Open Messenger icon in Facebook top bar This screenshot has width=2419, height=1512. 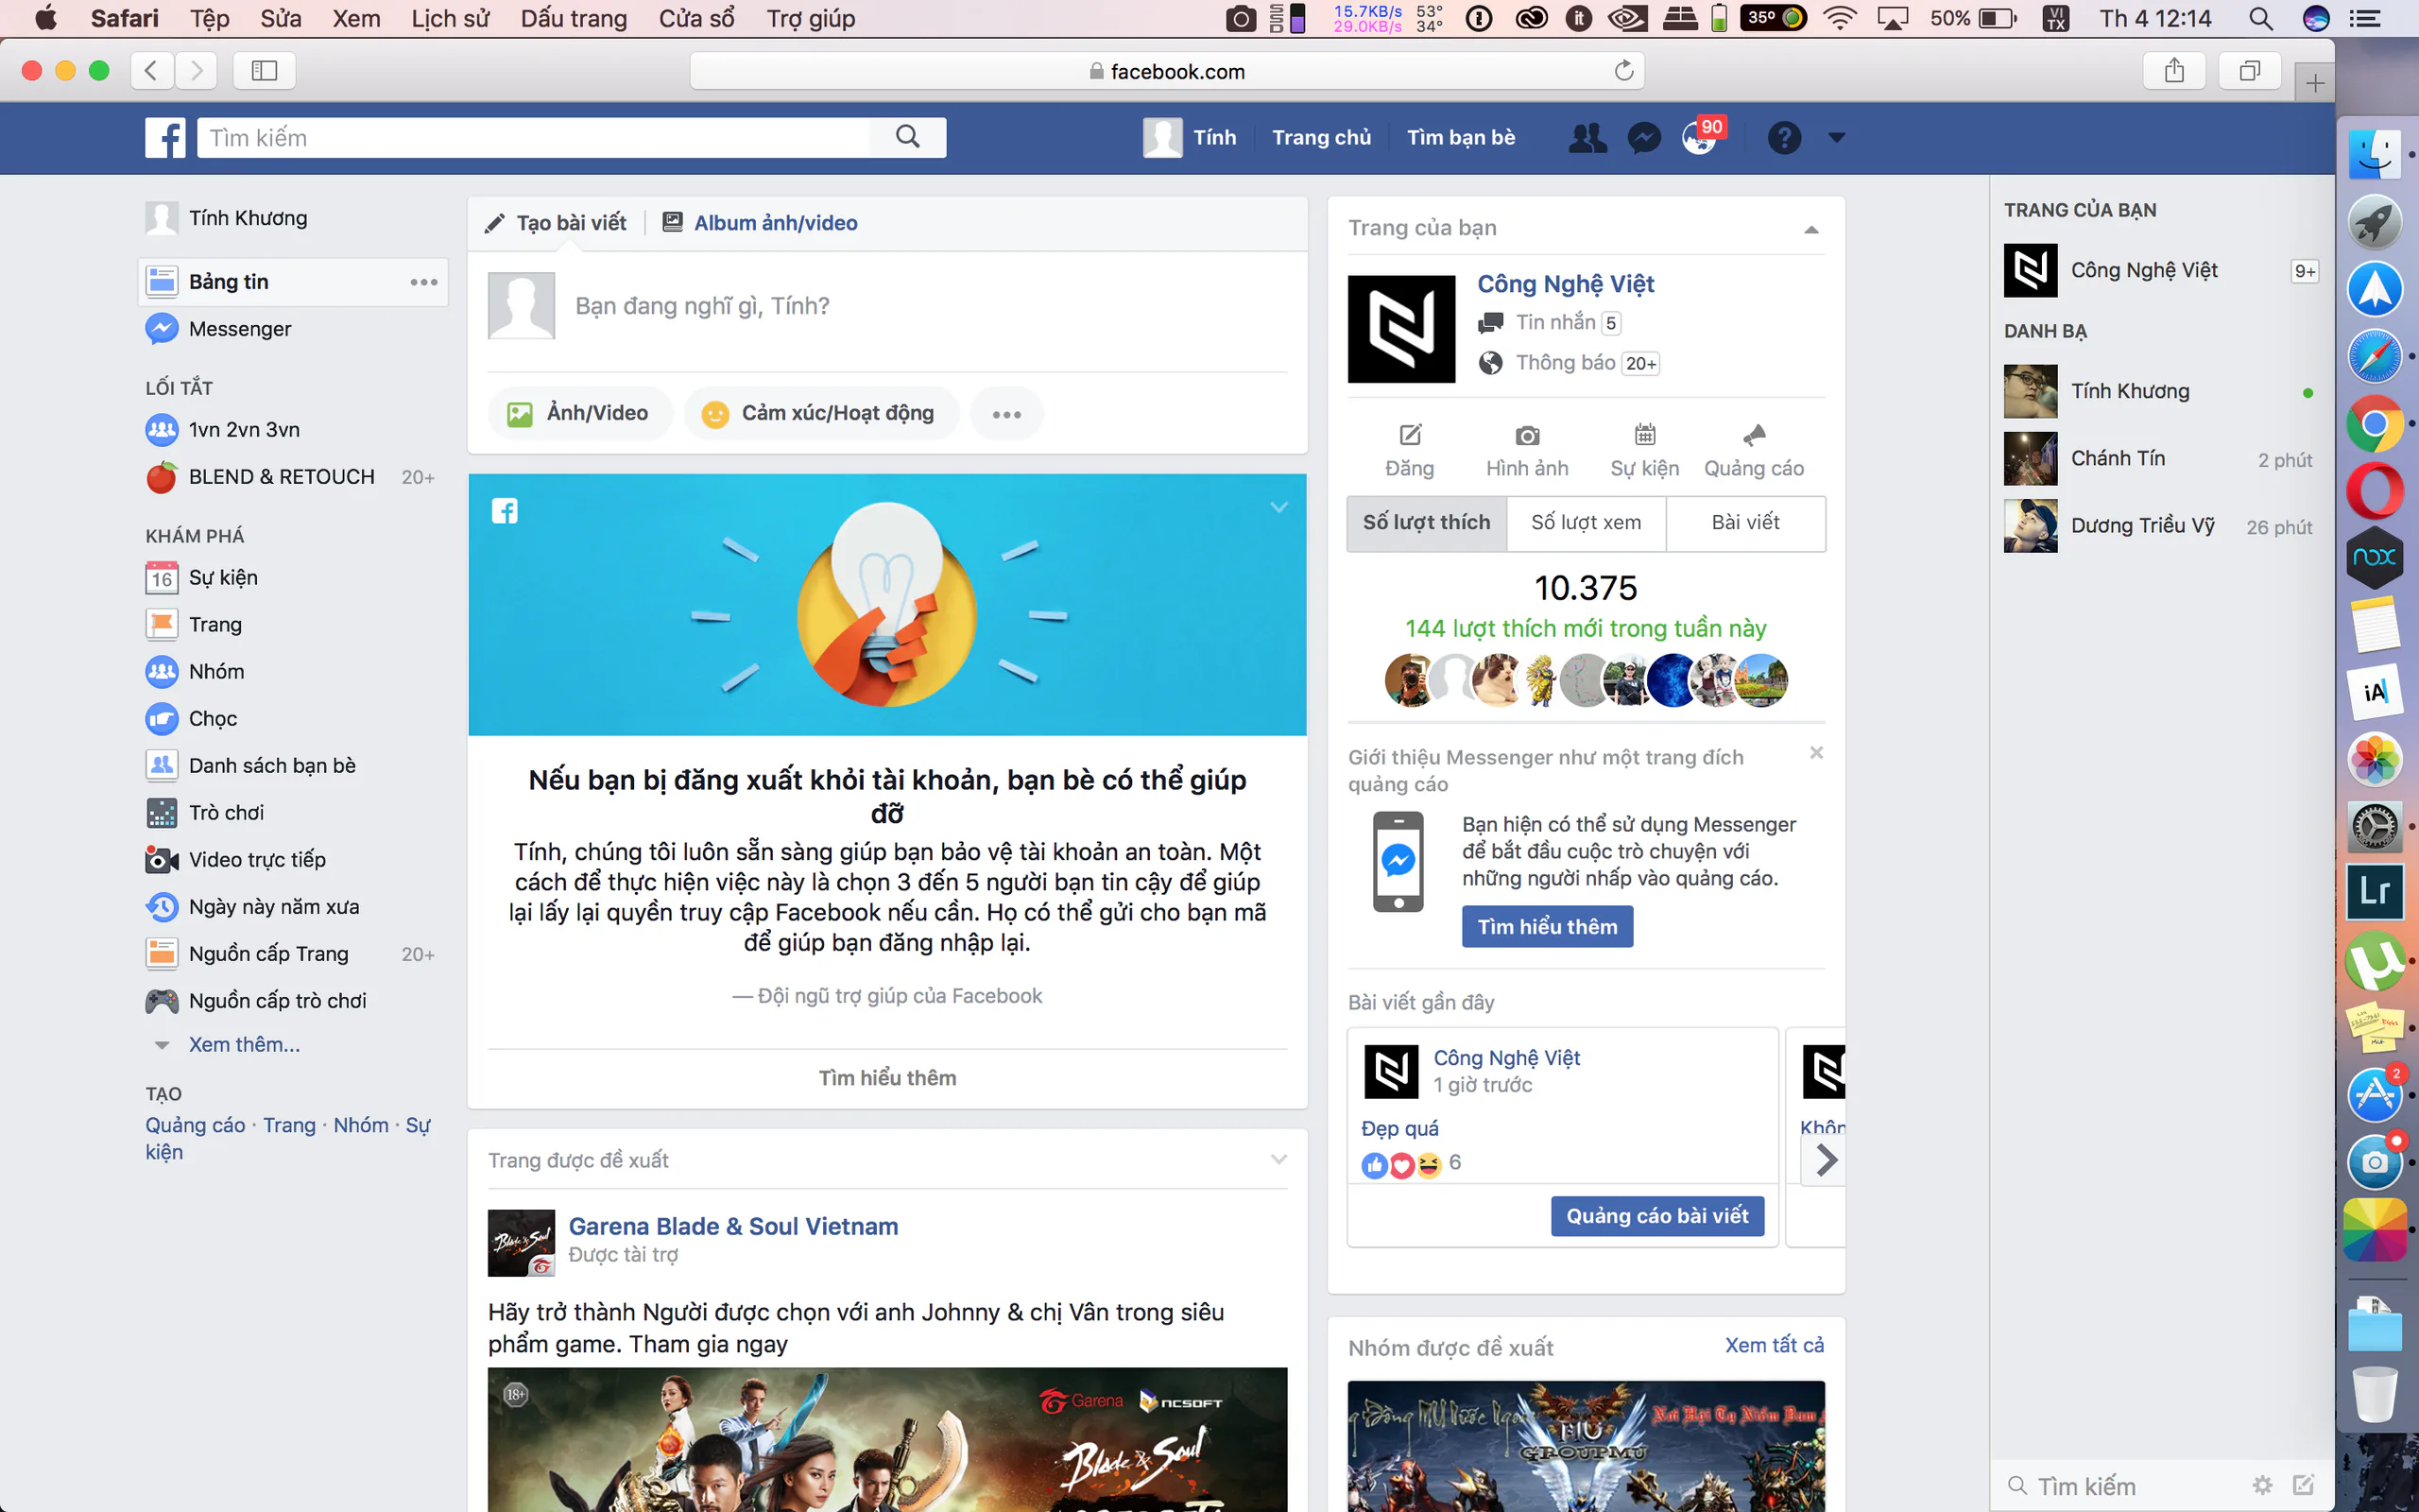[x=1643, y=138]
